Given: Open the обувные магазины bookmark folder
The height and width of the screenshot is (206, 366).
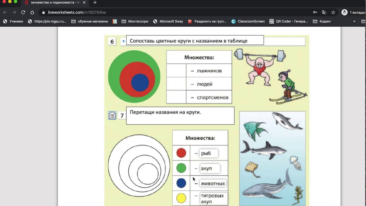Looking at the screenshot, I should click(89, 21).
